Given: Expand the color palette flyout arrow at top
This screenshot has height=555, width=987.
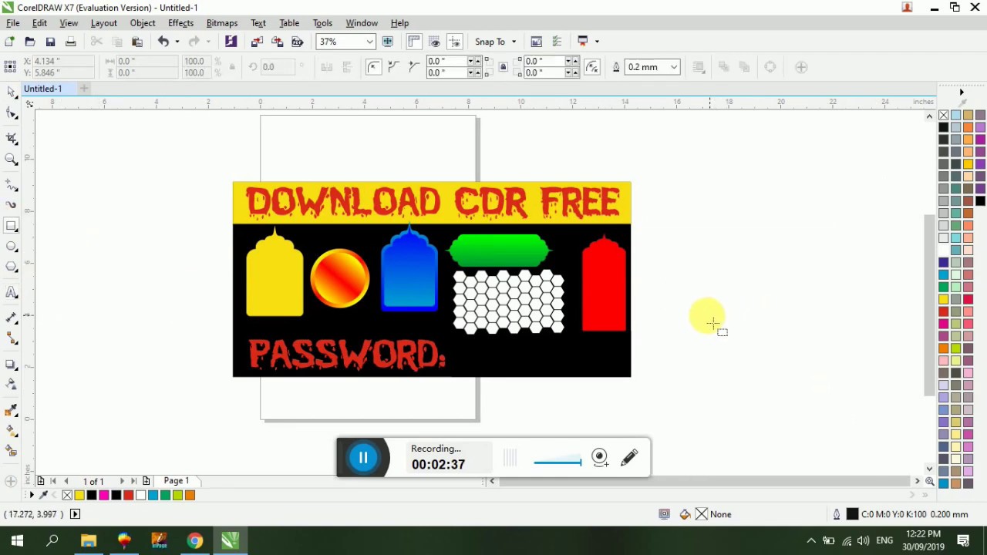Looking at the screenshot, I should coord(962,92).
